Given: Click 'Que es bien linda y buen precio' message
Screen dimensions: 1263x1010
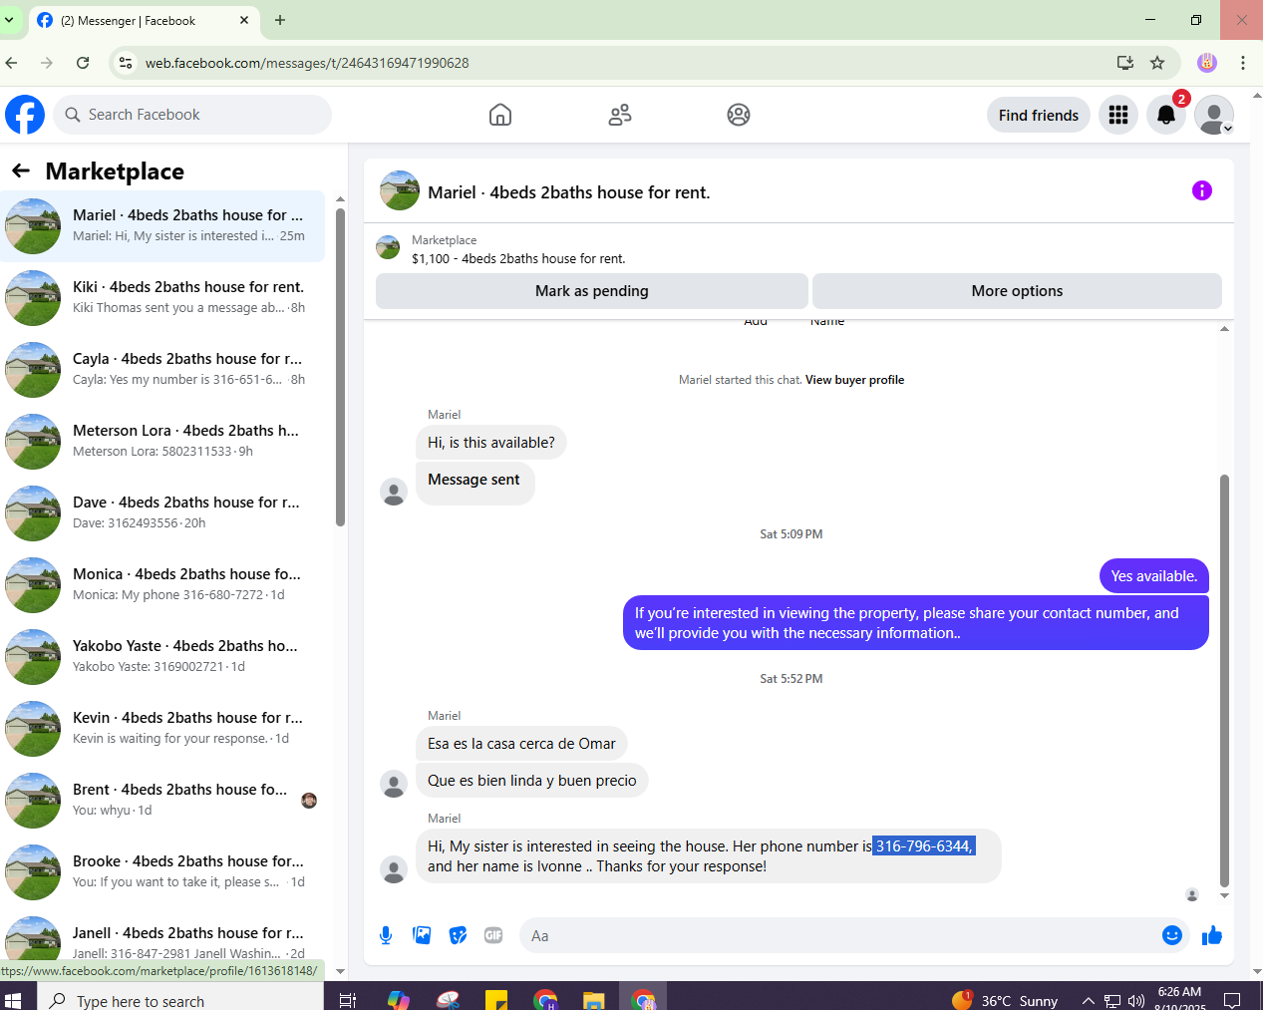Looking at the screenshot, I should [x=532, y=781].
